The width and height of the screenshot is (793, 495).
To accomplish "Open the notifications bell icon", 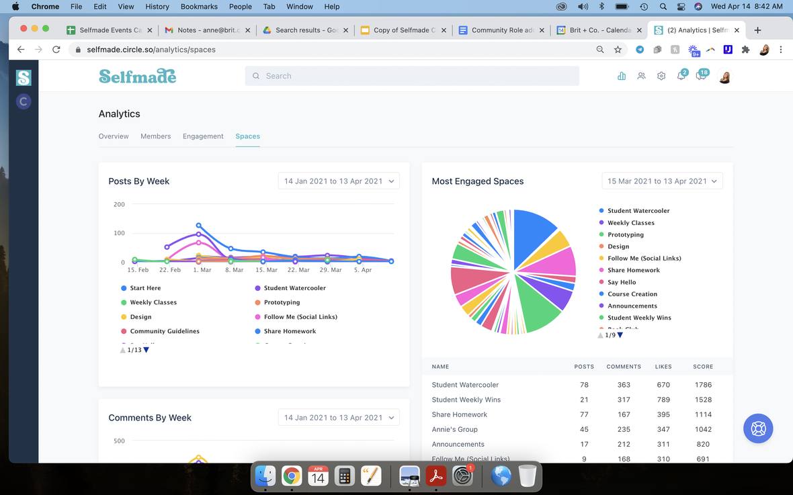I will click(x=681, y=75).
